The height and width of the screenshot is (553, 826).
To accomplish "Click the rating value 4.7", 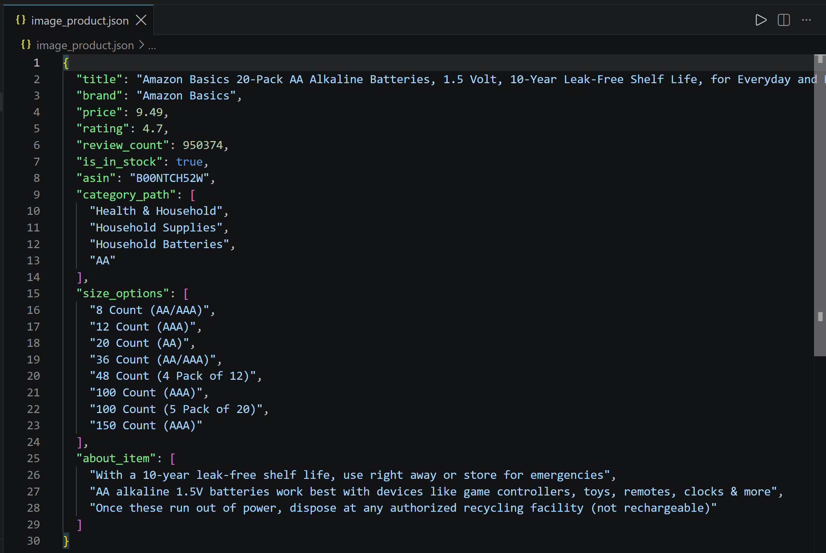I will click(153, 129).
